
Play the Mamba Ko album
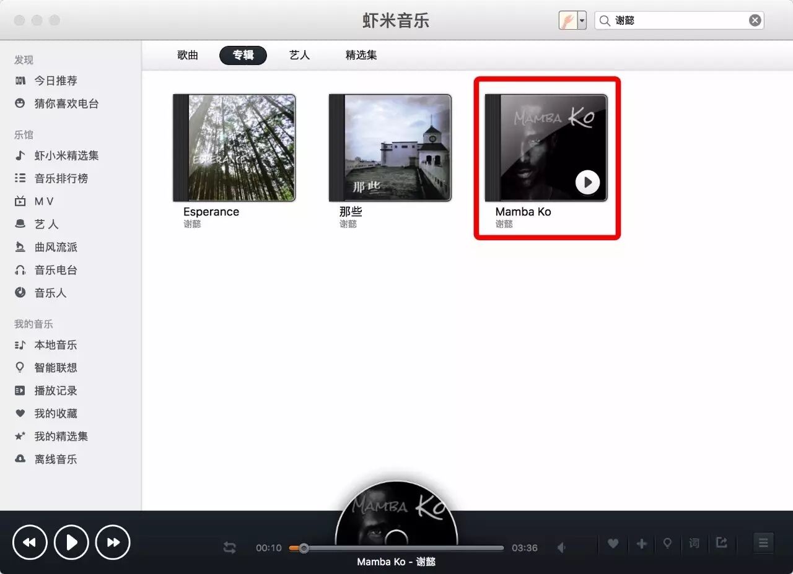click(x=587, y=182)
